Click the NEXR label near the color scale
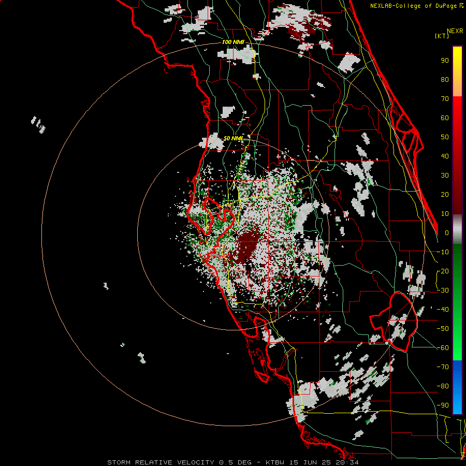 pyautogui.click(x=455, y=31)
